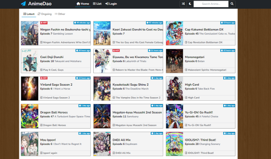The image size is (271, 159).
Task: Open Vinland Saga Season 2 poster thumbnail
Action: [30, 89]
